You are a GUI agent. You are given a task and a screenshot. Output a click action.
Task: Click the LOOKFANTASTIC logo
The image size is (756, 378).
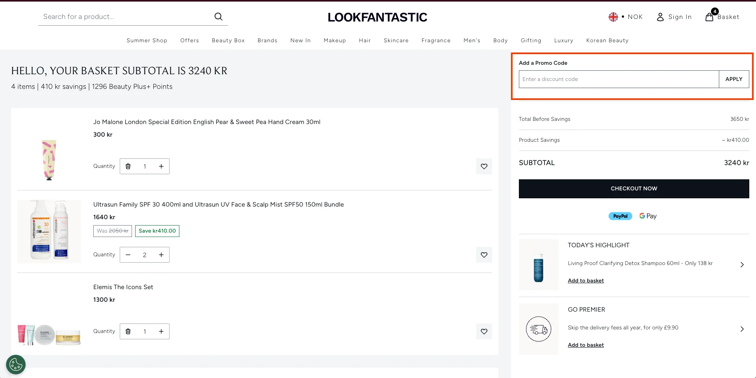377,17
